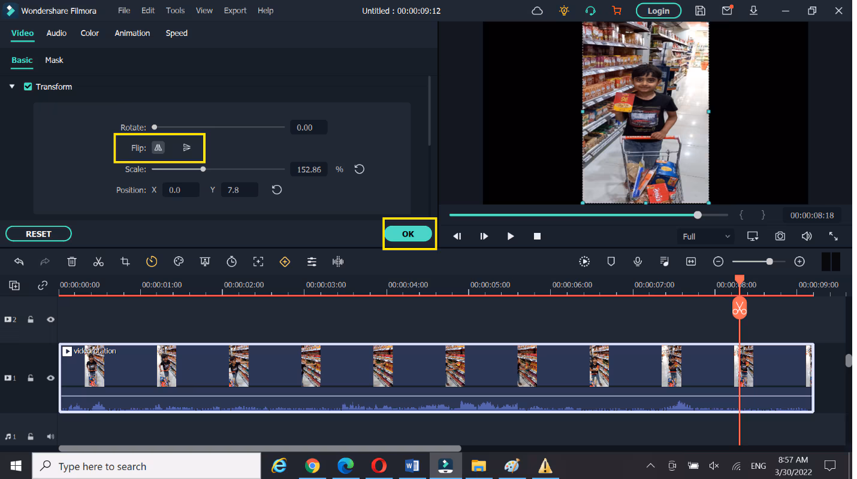Viewport: 857px width, 479px height.
Task: Toggle lock on audio track 1
Action: click(x=31, y=437)
